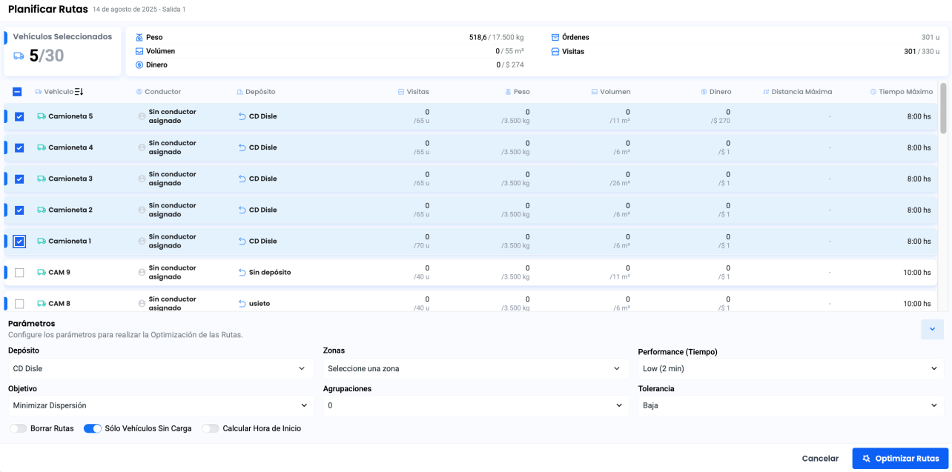Uncheck Camioneta 3 checkbox

(x=19, y=179)
